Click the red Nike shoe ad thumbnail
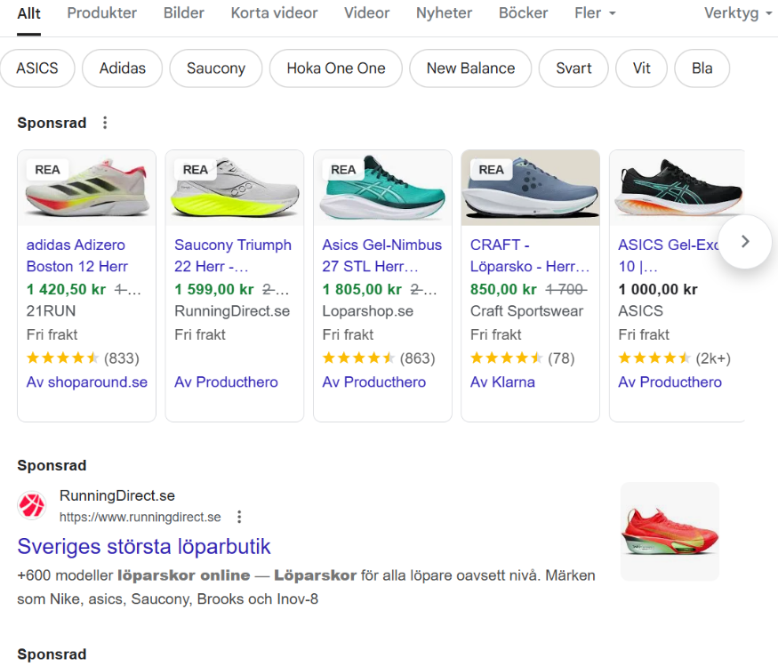778x667 pixels. point(670,531)
